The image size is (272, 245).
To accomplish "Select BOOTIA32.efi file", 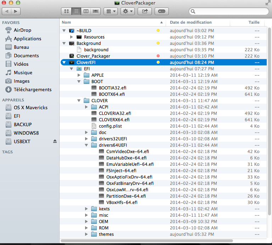I will pos(163,88).
